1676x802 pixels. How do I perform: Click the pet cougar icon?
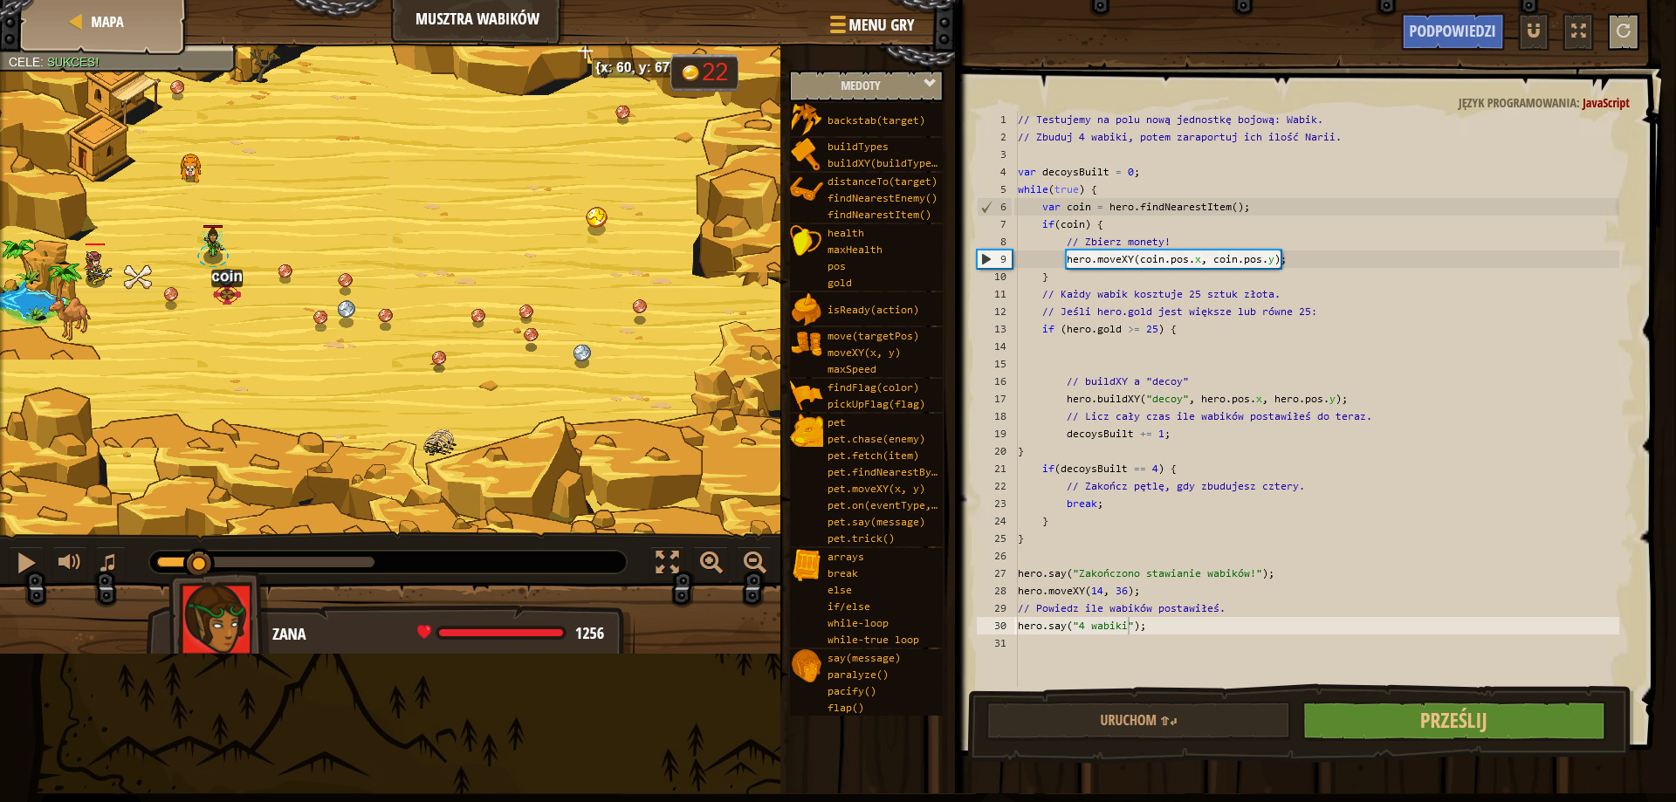pos(807,431)
